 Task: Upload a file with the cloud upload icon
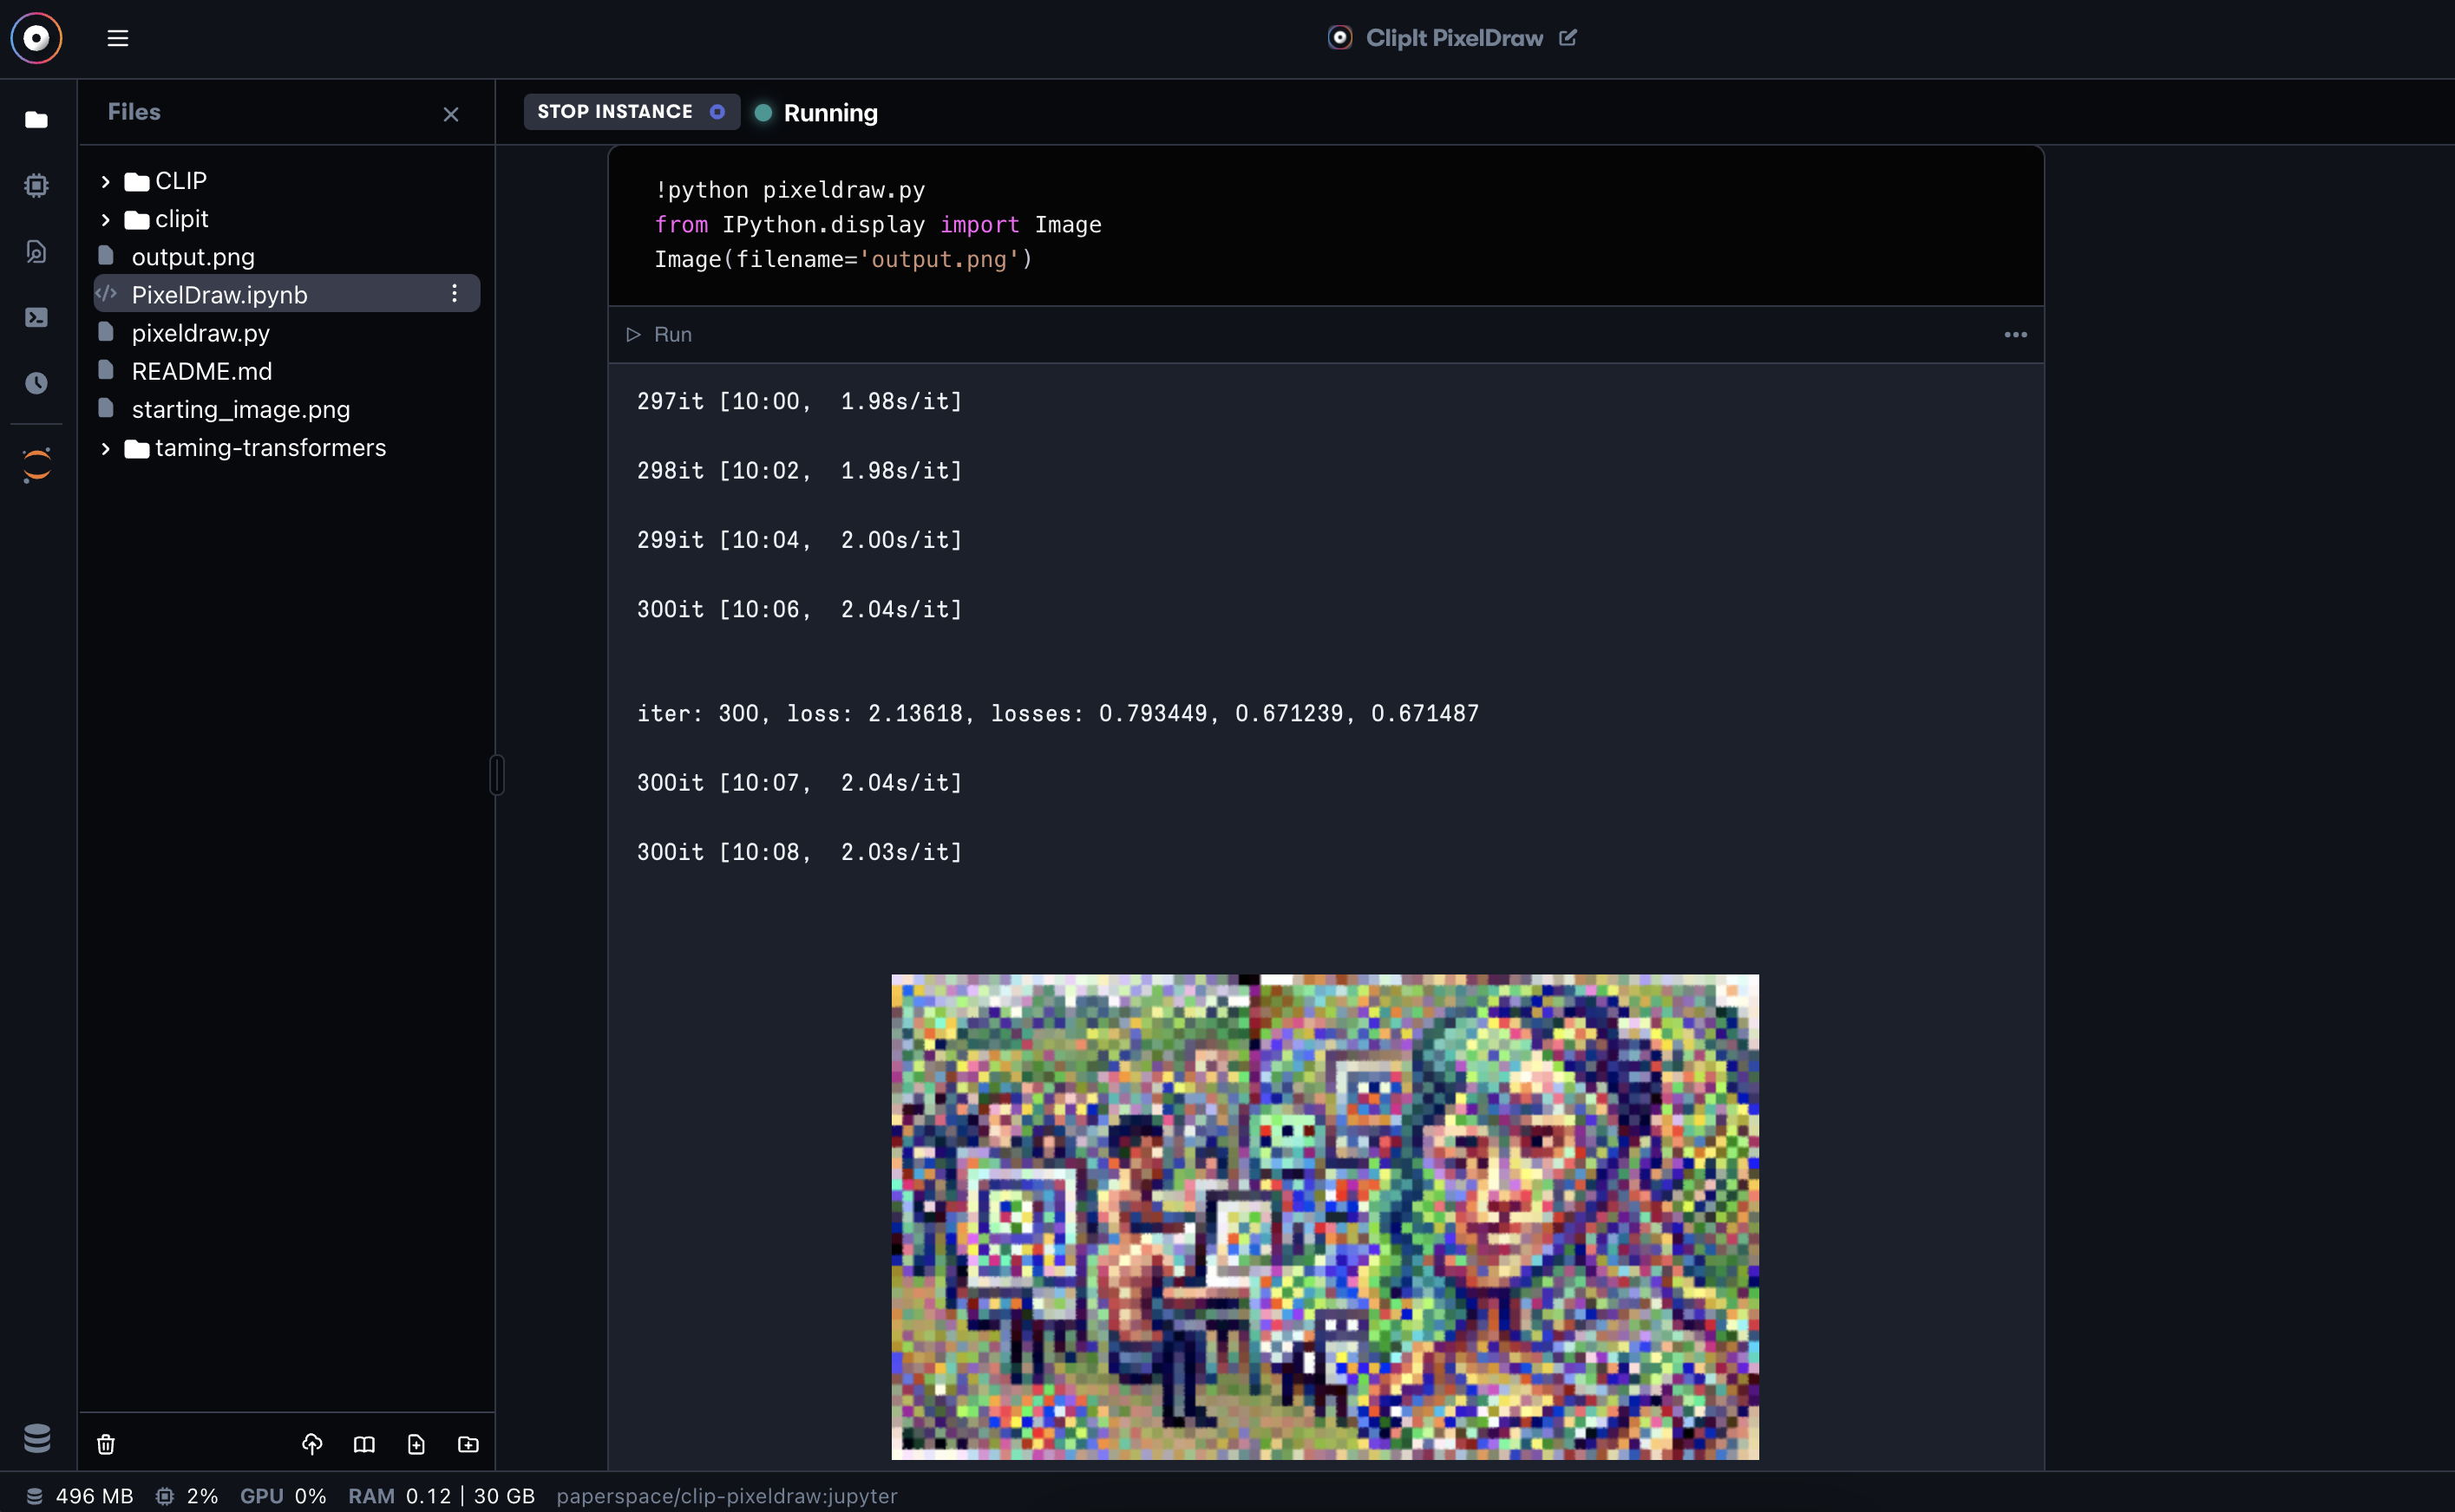coord(312,1444)
